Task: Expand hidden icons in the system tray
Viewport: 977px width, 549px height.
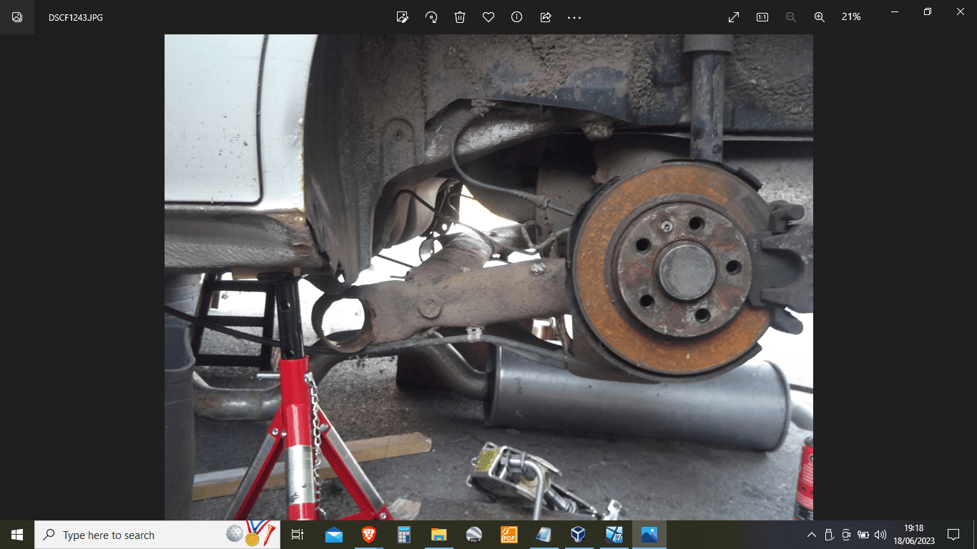Action: 812,535
